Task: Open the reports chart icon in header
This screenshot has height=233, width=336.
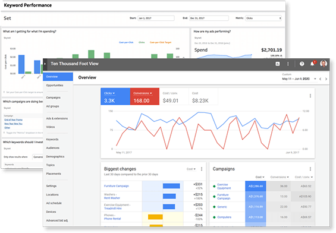Action: click(278, 64)
